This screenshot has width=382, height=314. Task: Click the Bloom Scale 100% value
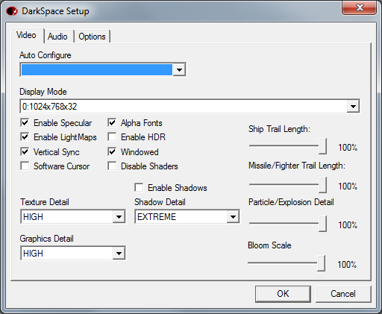tap(347, 264)
